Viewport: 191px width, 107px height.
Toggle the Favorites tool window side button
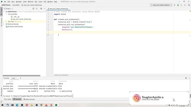tap(1, 92)
